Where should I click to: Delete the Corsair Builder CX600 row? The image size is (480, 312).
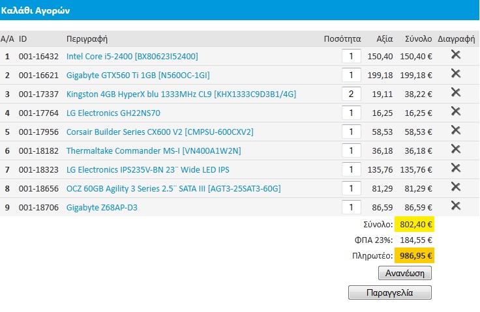[x=455, y=130]
